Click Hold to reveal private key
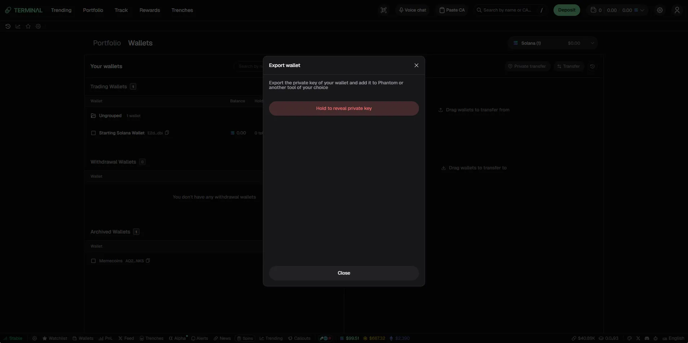This screenshot has height=343, width=688. pos(344,108)
